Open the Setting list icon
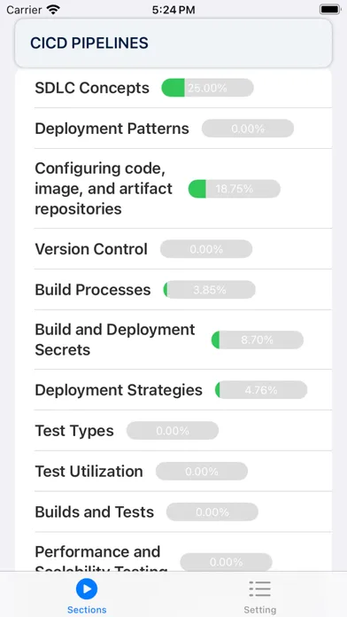Viewport: 347px width, 617px height. pyautogui.click(x=259, y=589)
